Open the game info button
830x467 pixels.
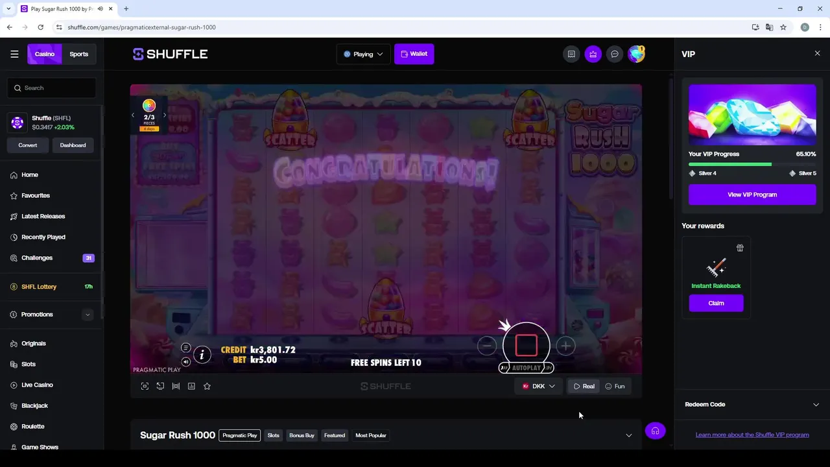point(202,354)
